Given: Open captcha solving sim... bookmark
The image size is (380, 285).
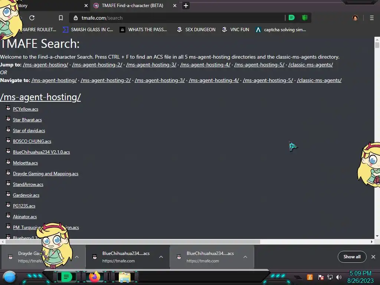Looking at the screenshot, I should coord(281,30).
